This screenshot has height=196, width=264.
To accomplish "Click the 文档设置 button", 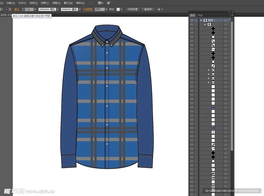I will 133,9.
